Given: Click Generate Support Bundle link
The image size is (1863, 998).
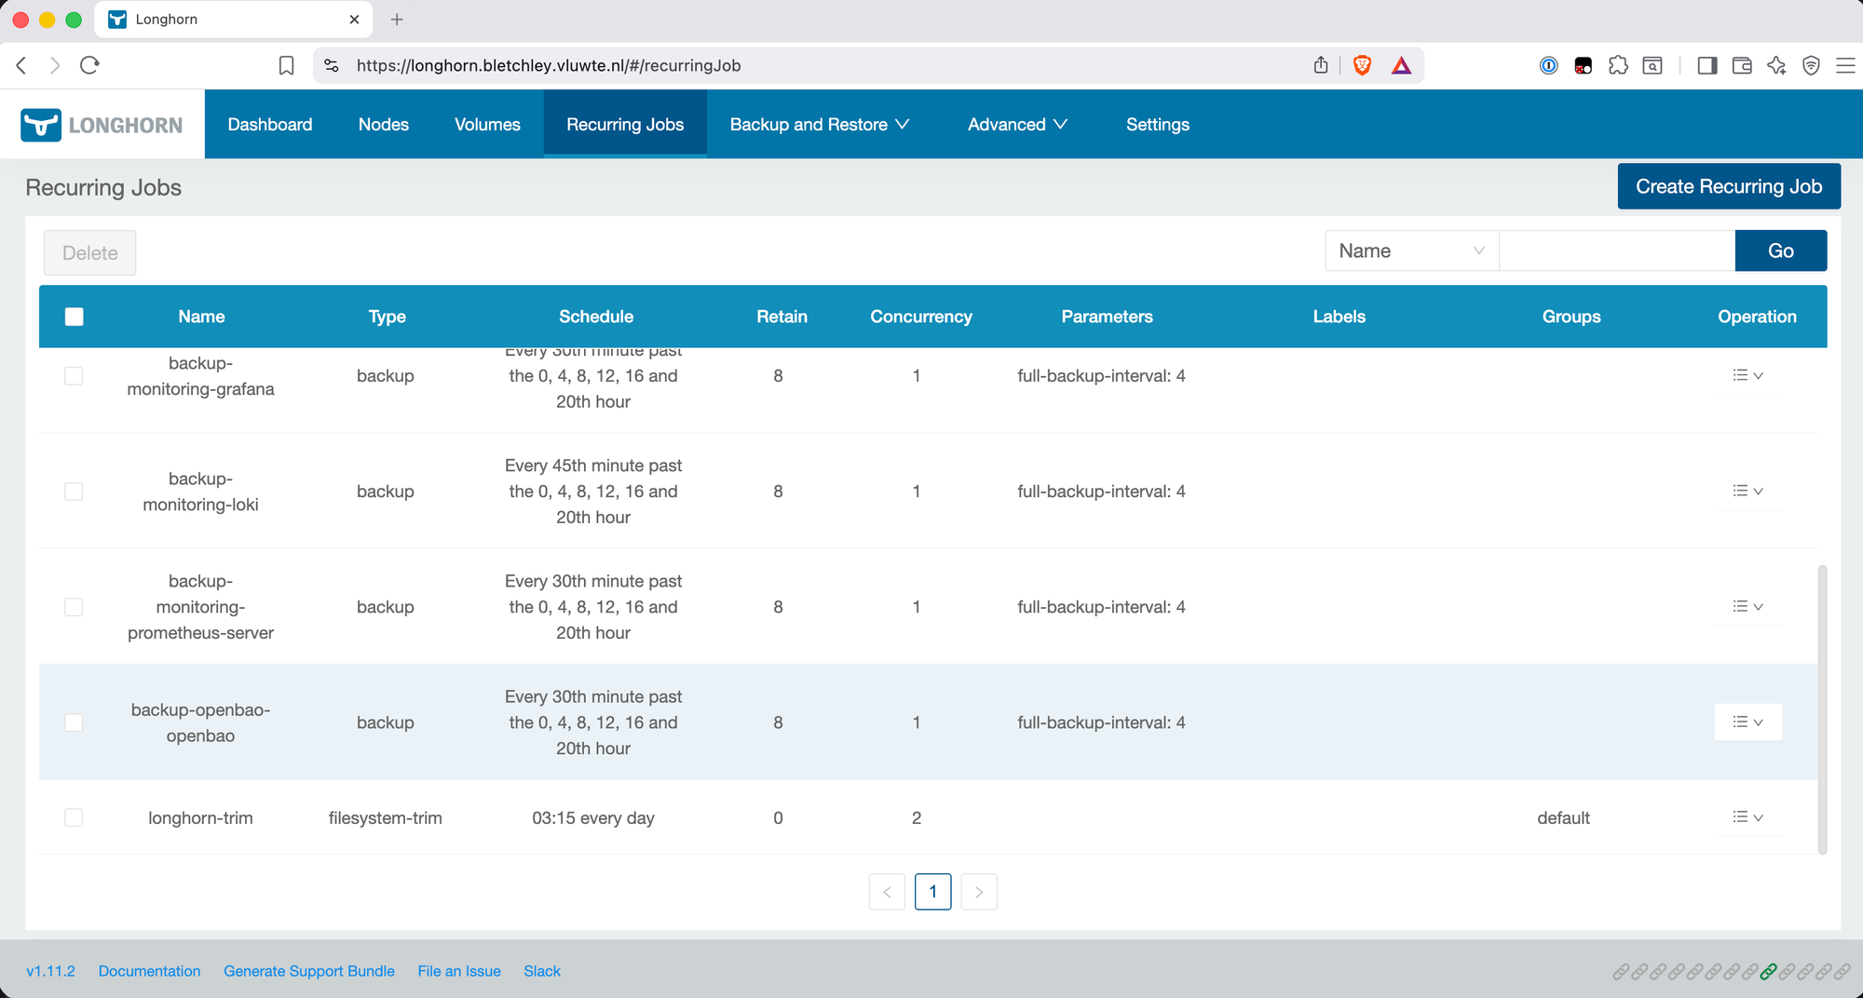Looking at the screenshot, I should pyautogui.click(x=309, y=971).
